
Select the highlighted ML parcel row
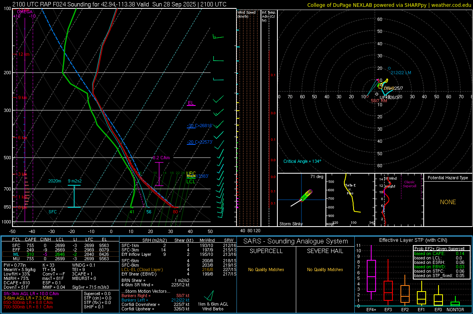click(x=61, y=254)
